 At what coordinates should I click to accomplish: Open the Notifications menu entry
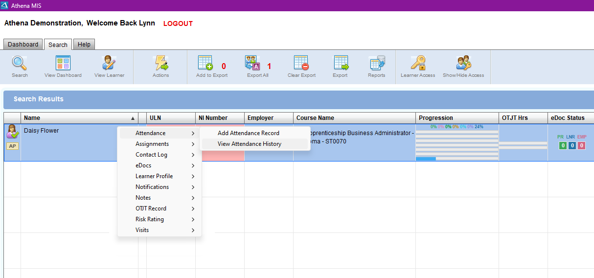(x=159, y=187)
